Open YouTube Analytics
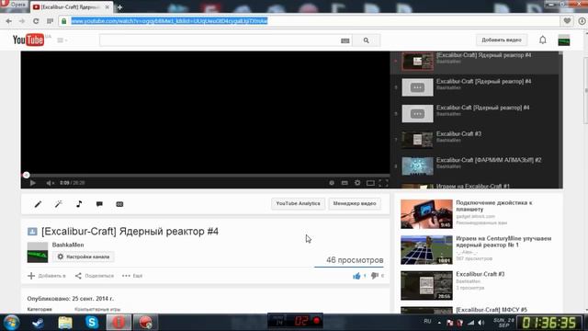Viewport: 588px width, 331px height. [x=298, y=203]
